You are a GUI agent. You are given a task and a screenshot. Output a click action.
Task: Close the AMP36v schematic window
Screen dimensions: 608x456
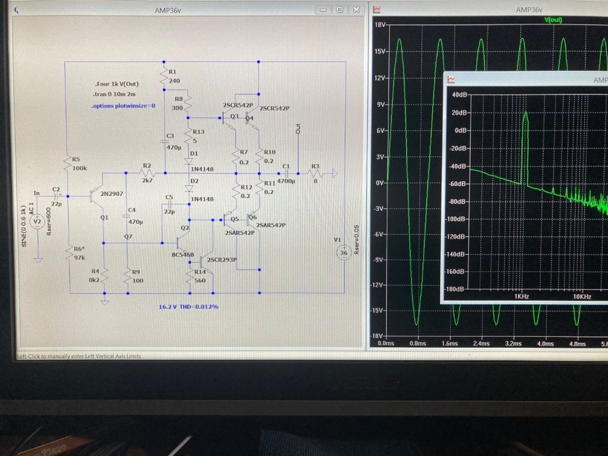[x=356, y=10]
